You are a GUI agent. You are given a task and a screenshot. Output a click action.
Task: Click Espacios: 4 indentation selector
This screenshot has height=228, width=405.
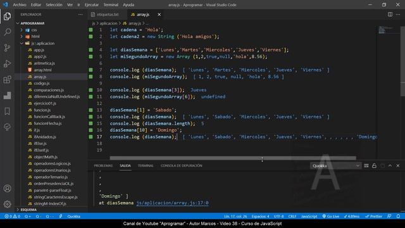tap(260, 217)
